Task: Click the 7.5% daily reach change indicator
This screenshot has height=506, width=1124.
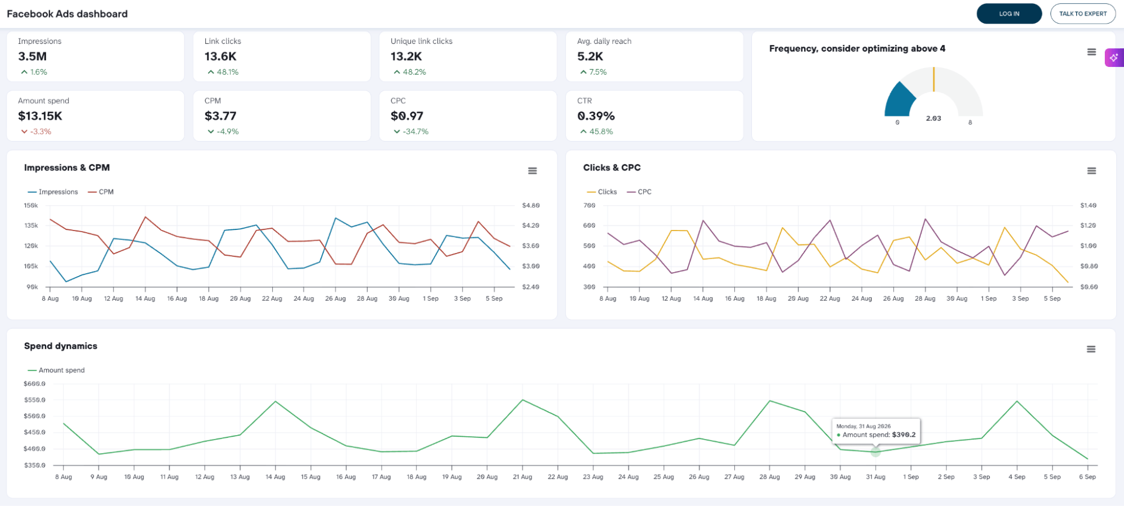Action: coord(593,72)
